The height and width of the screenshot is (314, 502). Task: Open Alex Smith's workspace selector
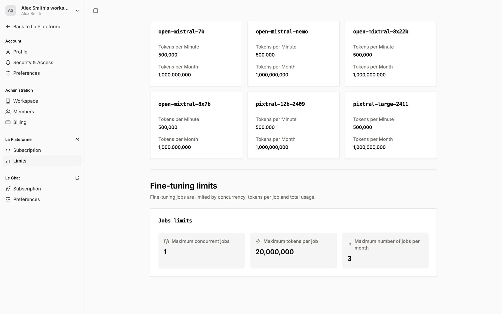point(45,10)
